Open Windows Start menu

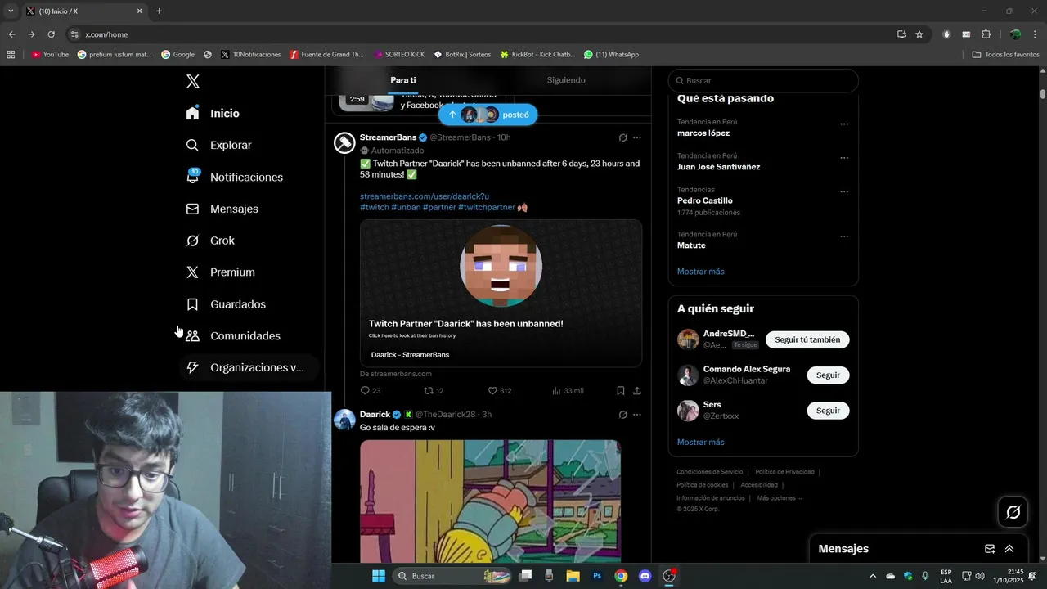click(379, 576)
